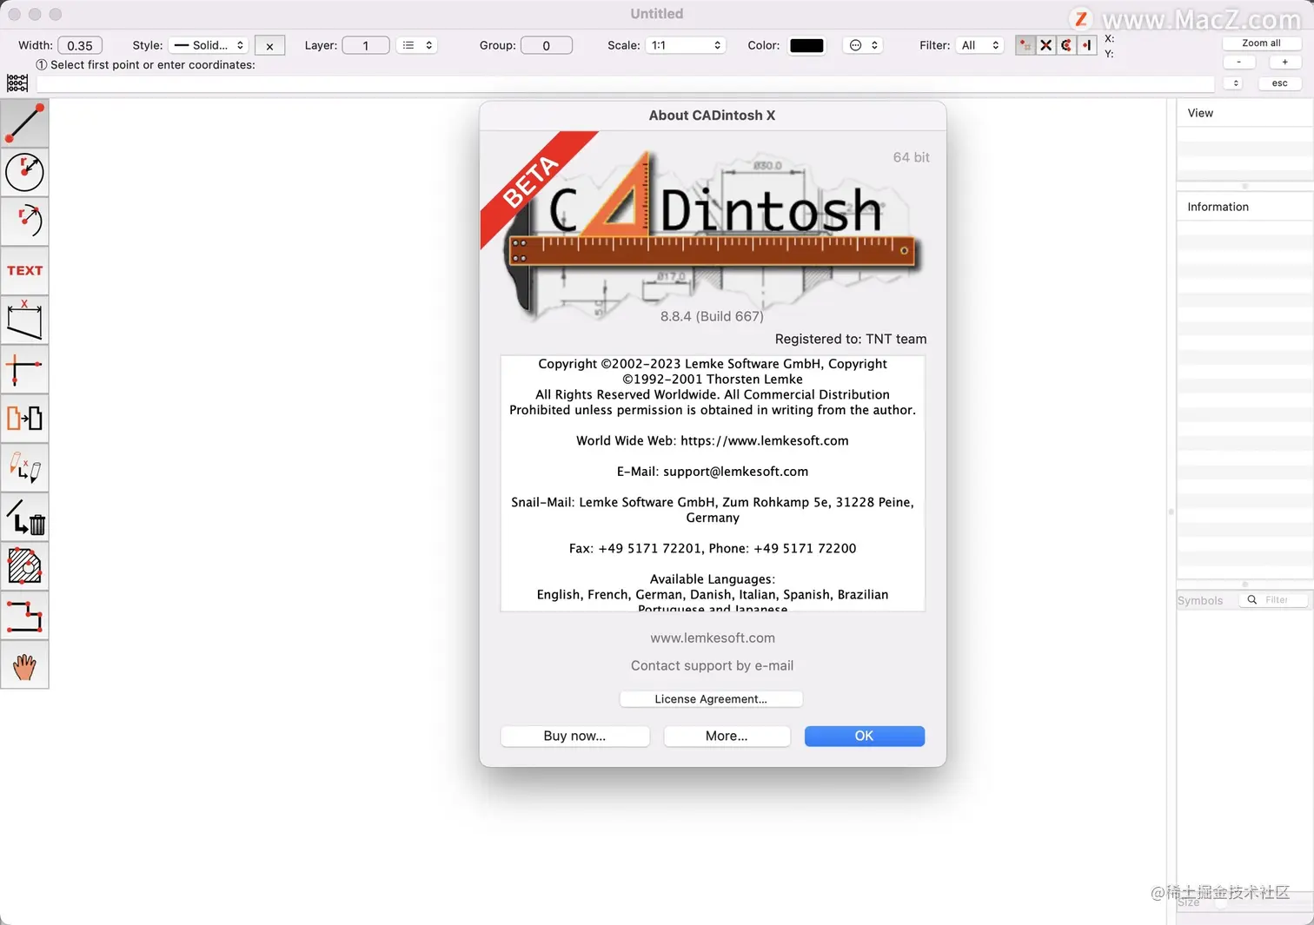This screenshot has height=925, width=1314.
Task: Select the dimensioning tool below TEXT
Action: pos(24,320)
